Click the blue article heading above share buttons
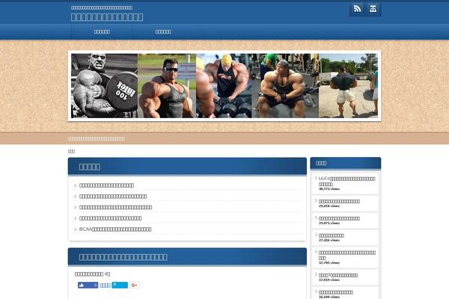Viewport: 449px width, 299px height. (x=123, y=257)
